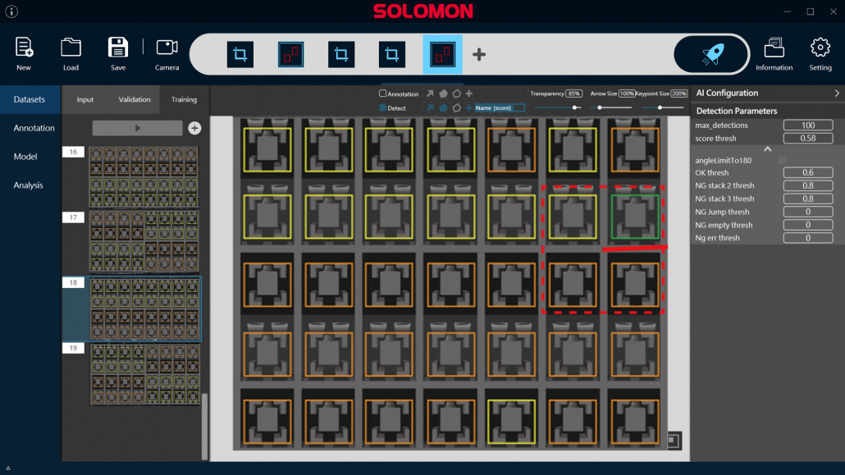Open Setting via the gear icon
845x475 pixels.
(820, 48)
